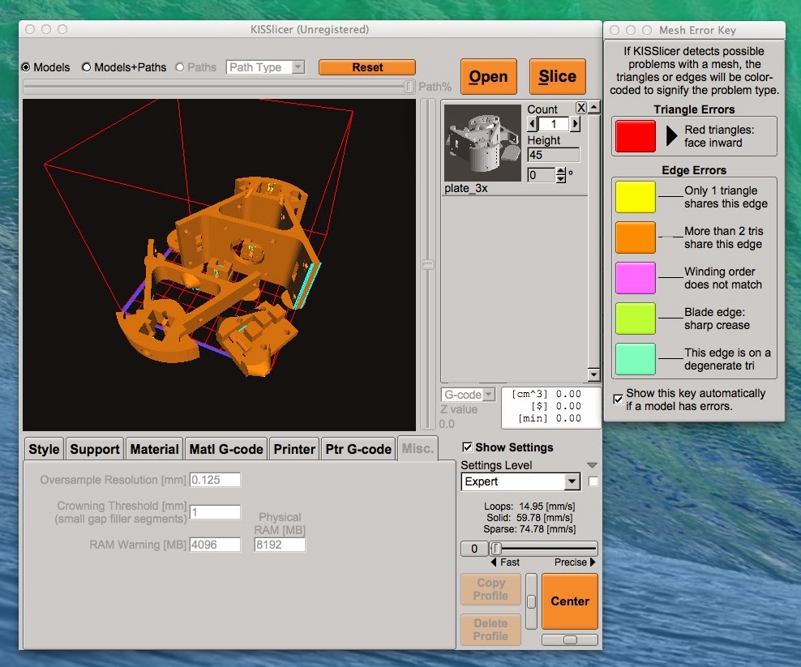Image resolution: width=801 pixels, height=667 pixels.
Task: Click the plate_3x model thumbnail
Action: pyautogui.click(x=482, y=143)
